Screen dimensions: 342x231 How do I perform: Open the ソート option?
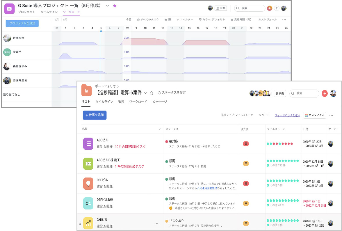[264, 115]
